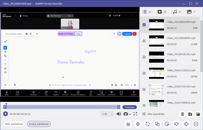Click the playhead marker above timeline
This screenshot has width=203, height=130.
pos(6,104)
